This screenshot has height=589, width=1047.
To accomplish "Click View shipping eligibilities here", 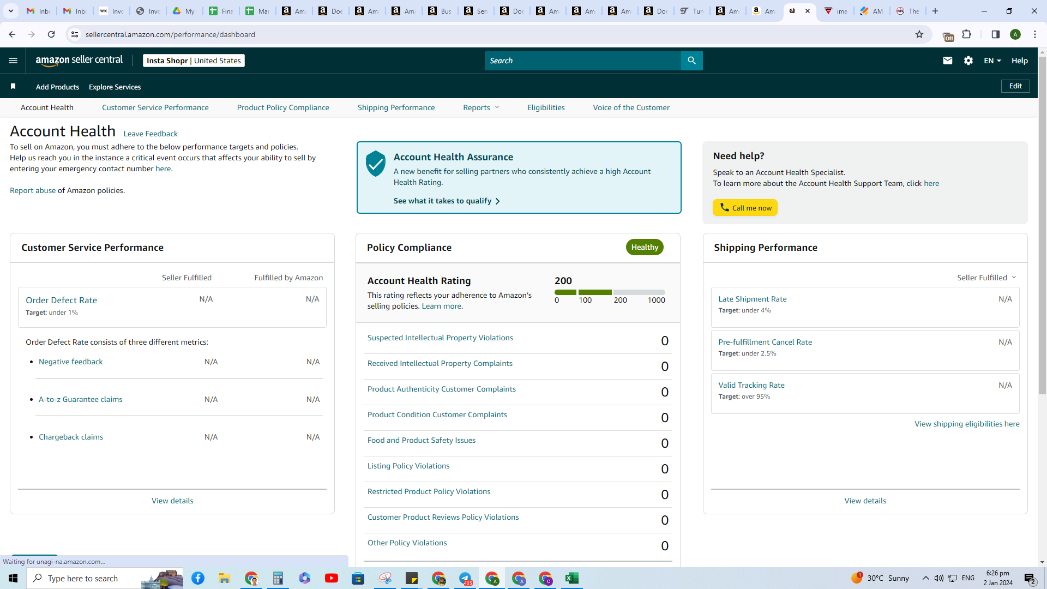I will tap(967, 424).
